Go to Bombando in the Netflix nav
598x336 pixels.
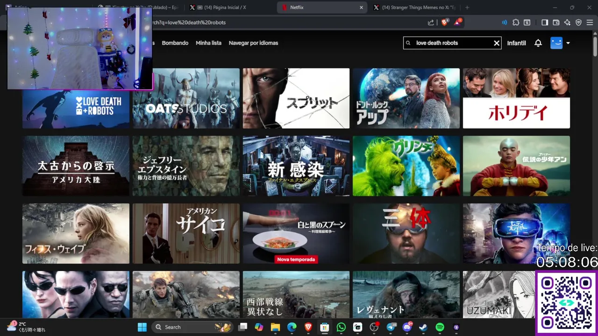(x=175, y=43)
